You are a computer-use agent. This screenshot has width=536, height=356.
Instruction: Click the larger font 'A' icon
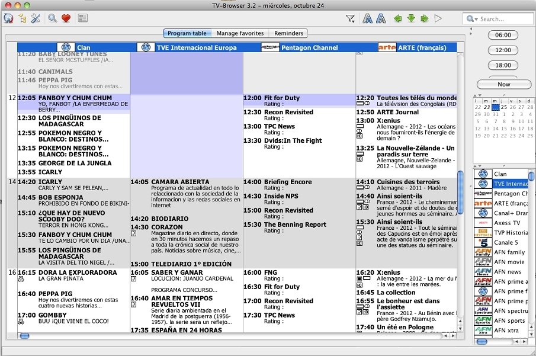tap(367, 18)
